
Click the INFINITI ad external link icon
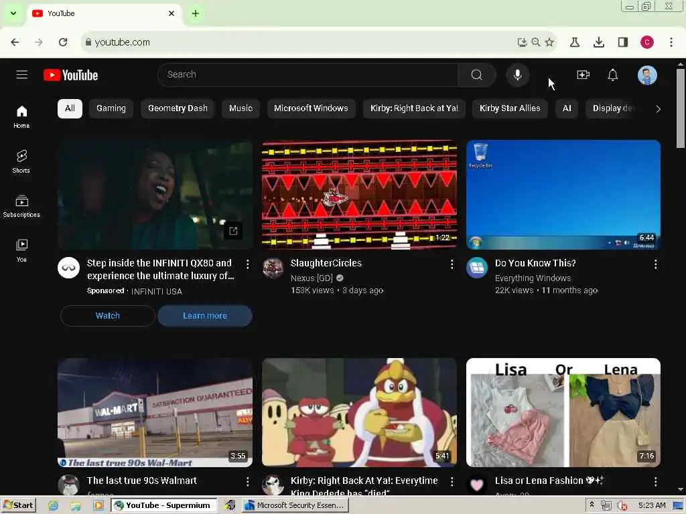pyautogui.click(x=233, y=231)
